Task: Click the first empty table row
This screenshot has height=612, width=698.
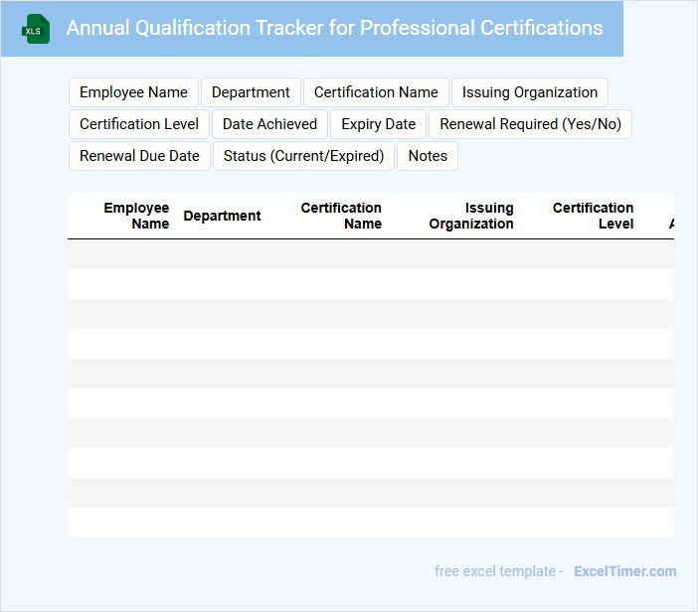Action: [370, 254]
